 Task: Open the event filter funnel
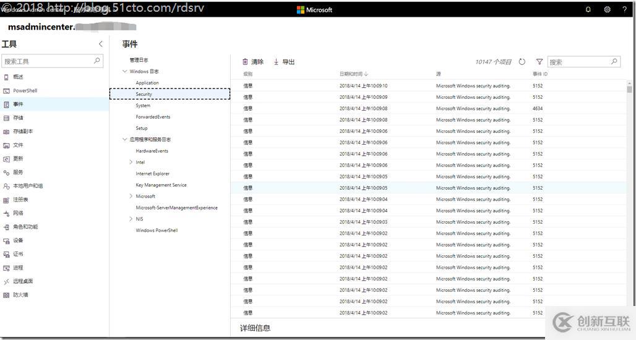pyautogui.click(x=539, y=62)
